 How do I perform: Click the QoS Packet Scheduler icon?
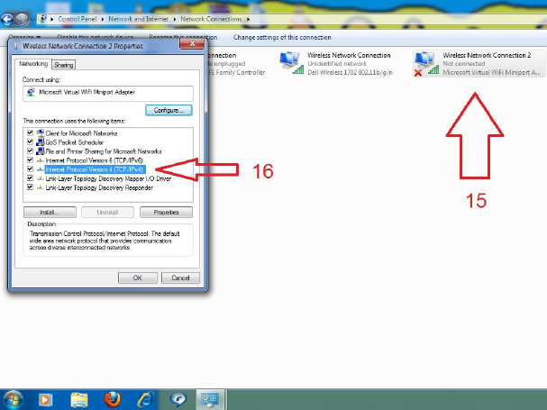click(x=41, y=142)
